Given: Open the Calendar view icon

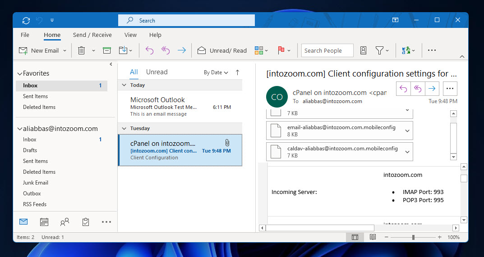Looking at the screenshot, I should click(44, 222).
